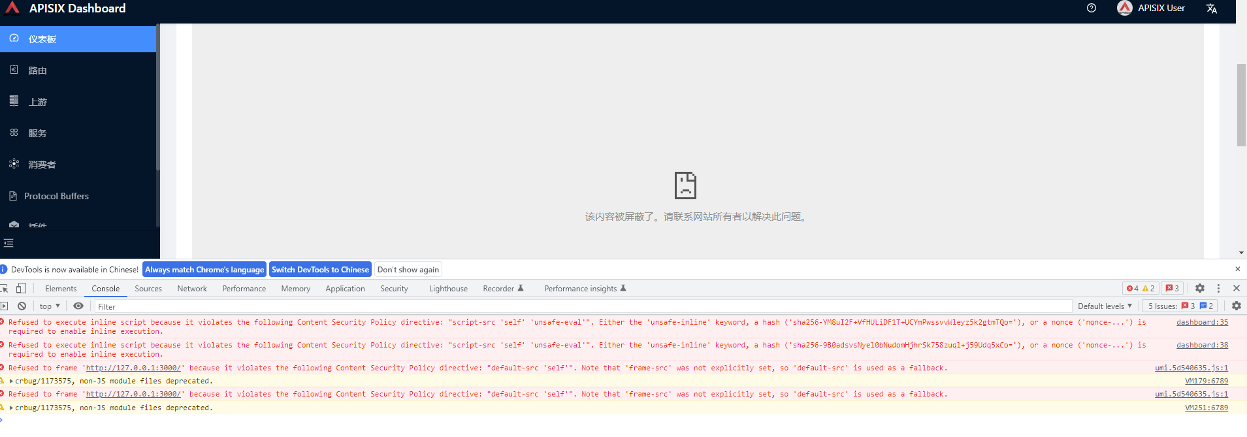
Task: Activate the inspect element picker icon
Action: tap(5, 288)
